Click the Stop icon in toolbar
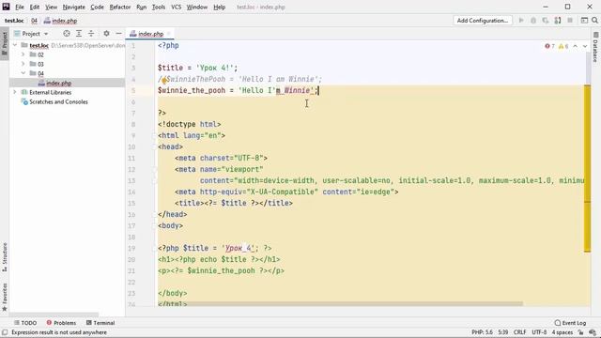This screenshot has height=338, width=601. point(570,21)
